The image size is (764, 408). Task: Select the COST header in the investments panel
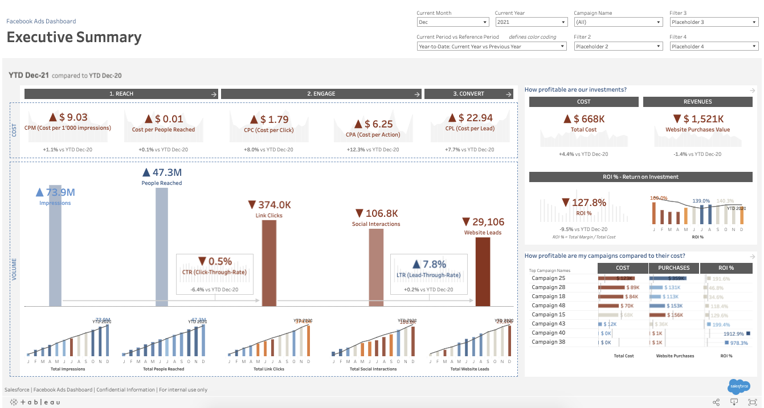[x=583, y=101]
